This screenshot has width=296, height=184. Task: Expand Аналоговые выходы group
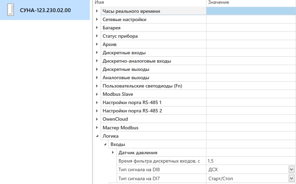97,77
